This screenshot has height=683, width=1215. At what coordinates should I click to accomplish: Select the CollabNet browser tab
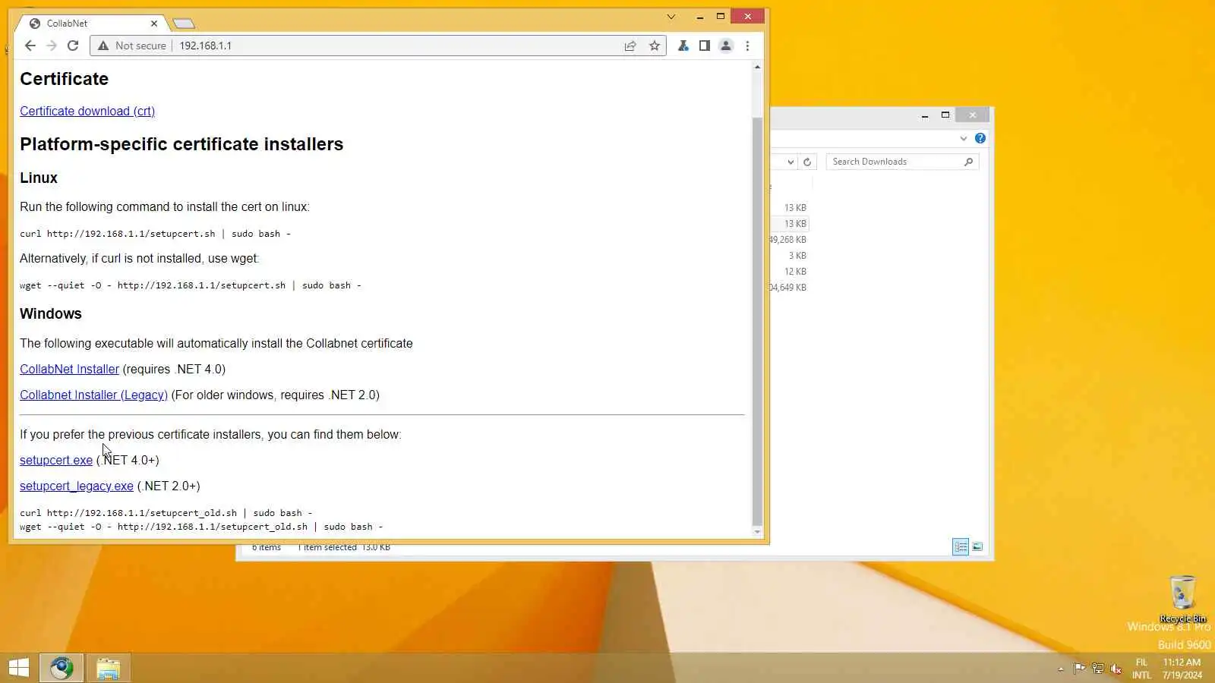[x=93, y=24]
